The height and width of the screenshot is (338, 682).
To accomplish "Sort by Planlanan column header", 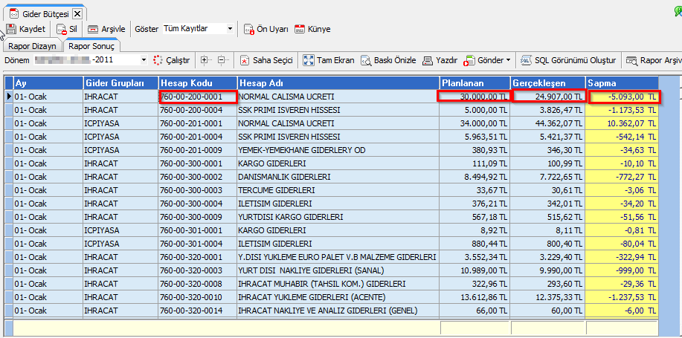I will click(474, 82).
